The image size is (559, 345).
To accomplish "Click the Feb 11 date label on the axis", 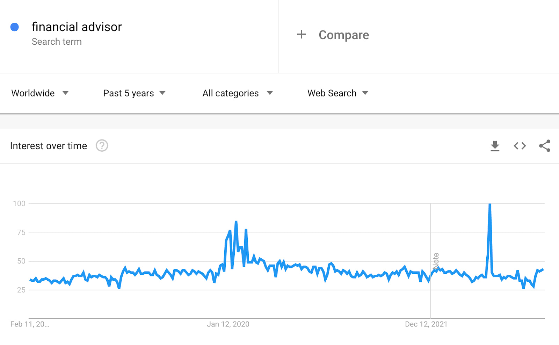I will (x=29, y=324).
